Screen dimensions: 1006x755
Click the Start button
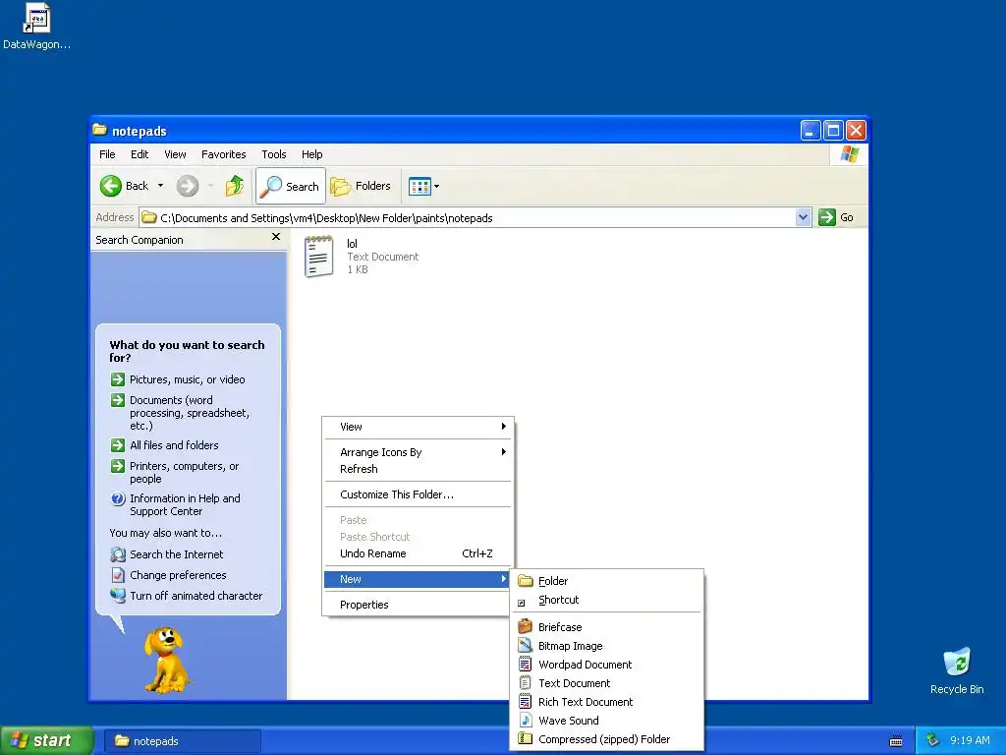pos(46,741)
